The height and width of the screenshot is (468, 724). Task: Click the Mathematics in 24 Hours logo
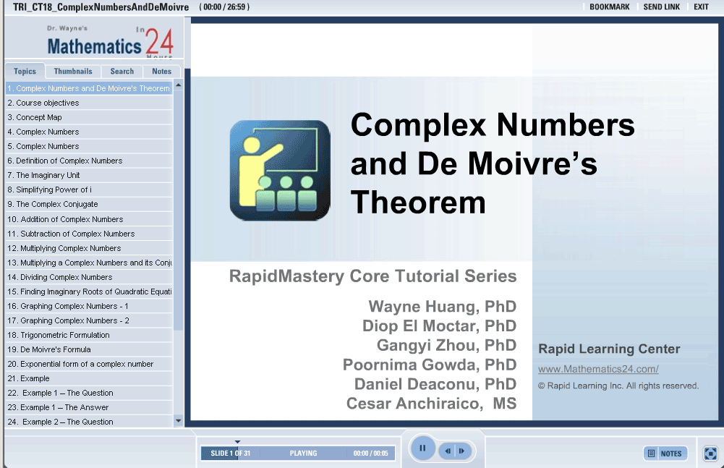pos(110,42)
